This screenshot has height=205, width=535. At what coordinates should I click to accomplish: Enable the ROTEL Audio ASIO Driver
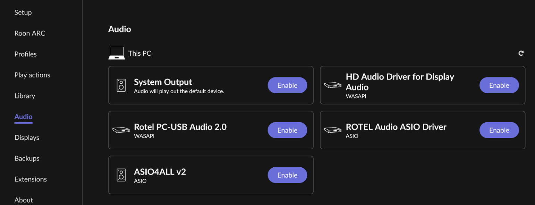[x=499, y=130]
